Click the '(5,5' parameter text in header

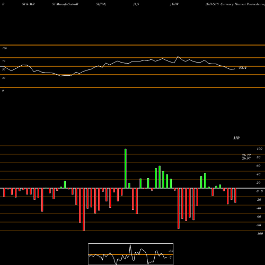[x=136, y=4]
